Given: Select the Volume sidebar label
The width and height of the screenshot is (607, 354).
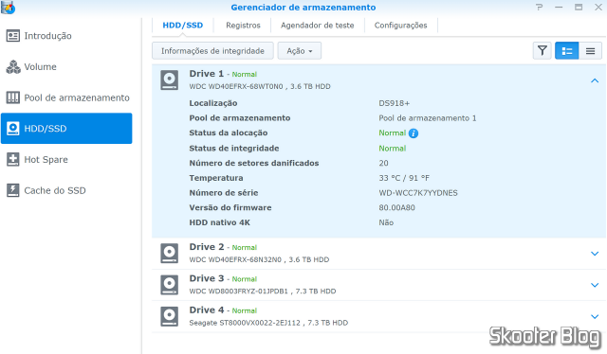Looking at the screenshot, I should (40, 67).
